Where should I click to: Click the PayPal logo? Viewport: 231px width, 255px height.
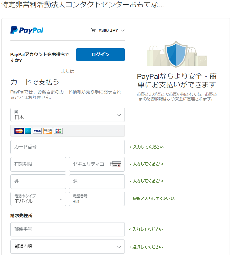(27, 30)
